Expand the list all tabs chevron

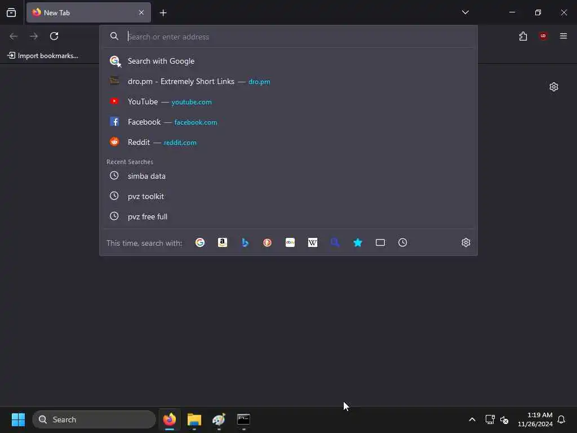[465, 12]
